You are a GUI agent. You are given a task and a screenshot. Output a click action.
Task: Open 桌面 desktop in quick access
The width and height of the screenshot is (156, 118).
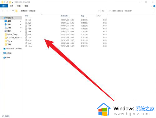click(9, 21)
